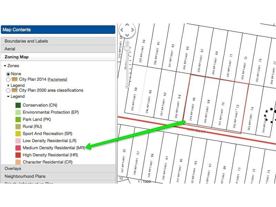This screenshot has width=276, height=207.
Task: Click the City Plan 2000 layer icon
Action: (15, 90)
